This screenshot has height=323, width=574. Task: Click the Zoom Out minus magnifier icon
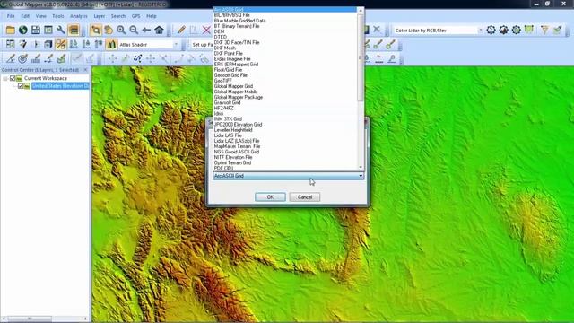pyautogui.click(x=134, y=30)
